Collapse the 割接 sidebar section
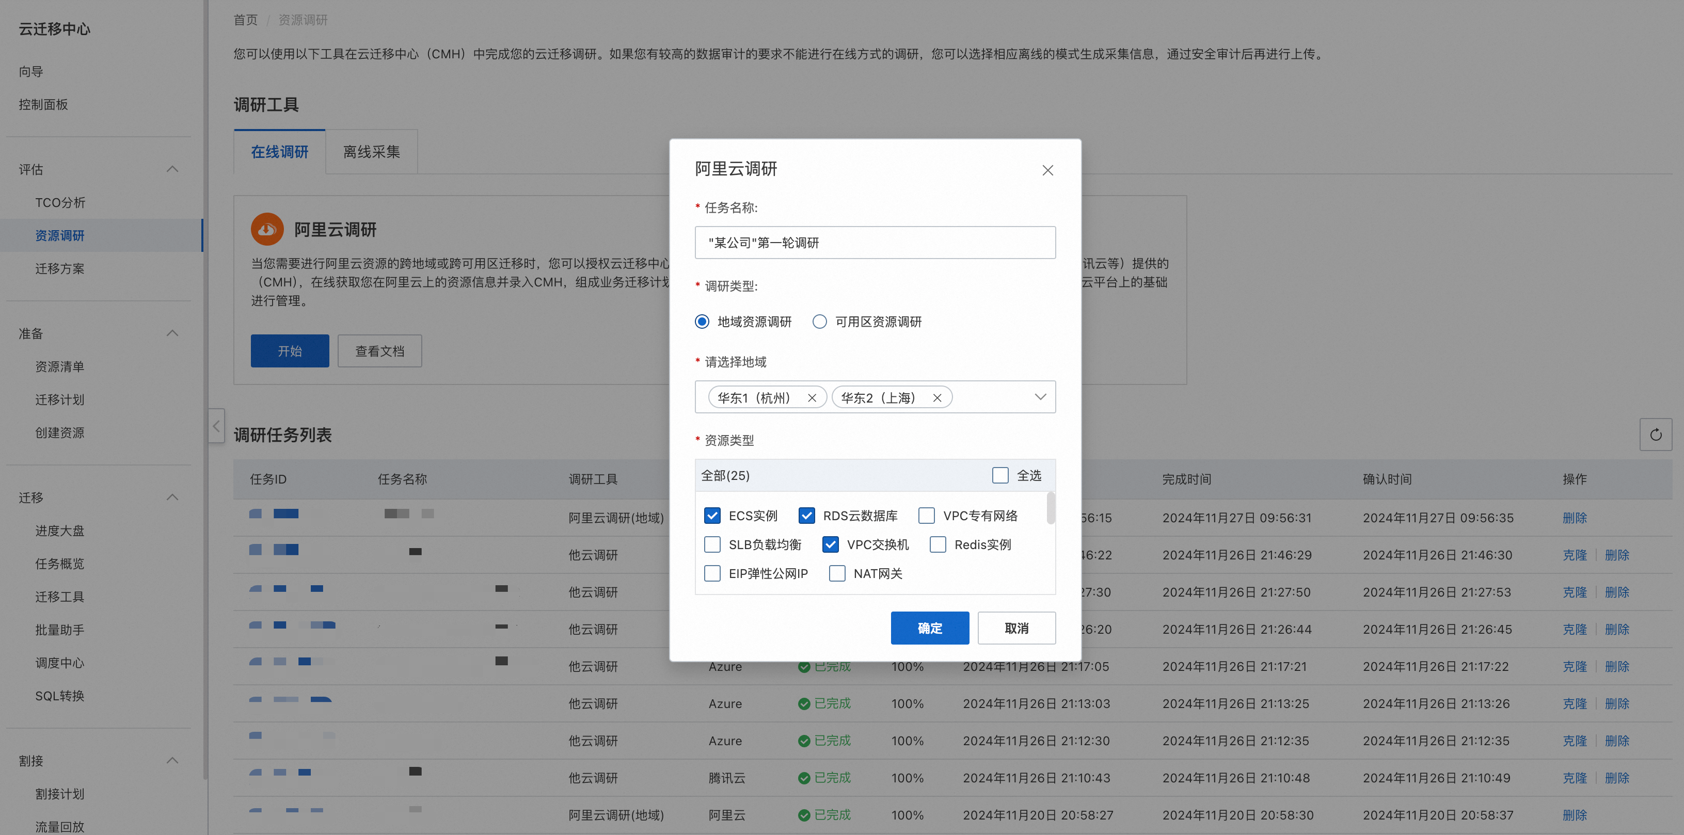The image size is (1684, 835). point(172,761)
